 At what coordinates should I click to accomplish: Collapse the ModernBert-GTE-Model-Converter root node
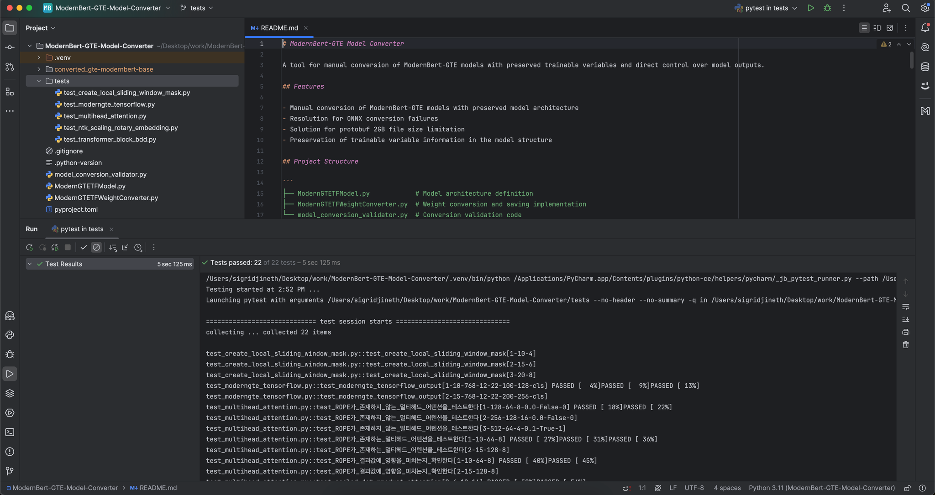coord(30,46)
